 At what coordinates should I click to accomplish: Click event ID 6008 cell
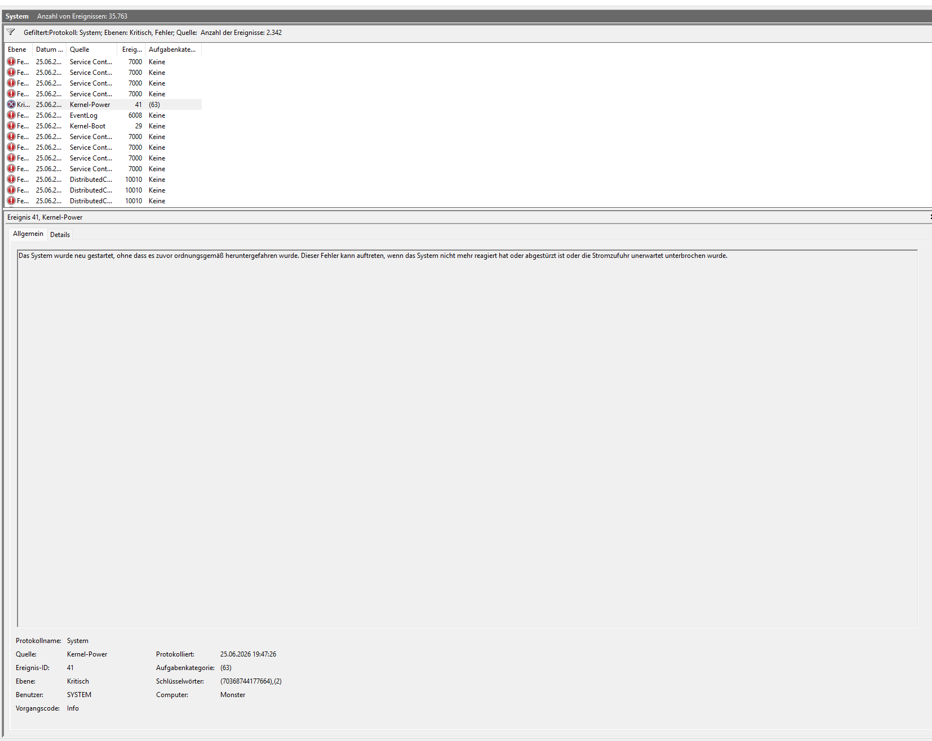tap(135, 115)
